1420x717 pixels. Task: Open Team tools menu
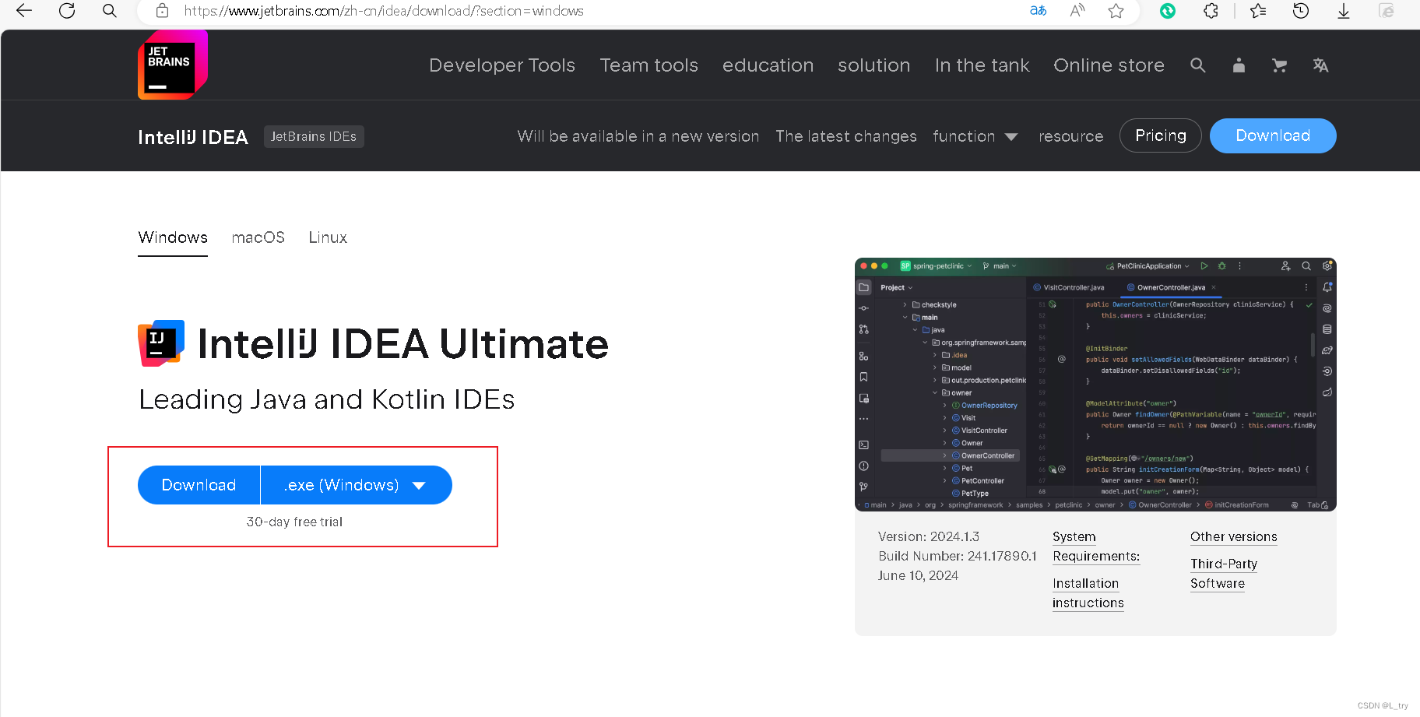point(648,65)
